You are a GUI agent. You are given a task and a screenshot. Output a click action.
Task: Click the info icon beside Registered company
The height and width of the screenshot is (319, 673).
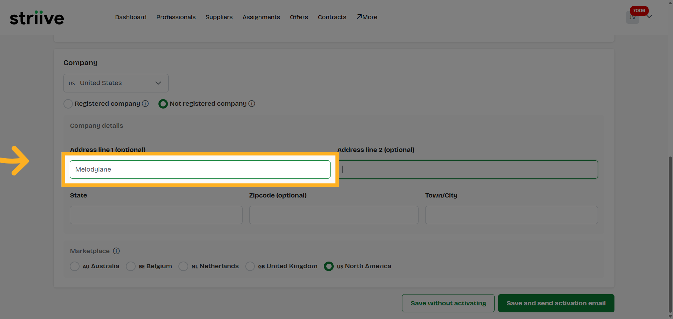point(145,104)
